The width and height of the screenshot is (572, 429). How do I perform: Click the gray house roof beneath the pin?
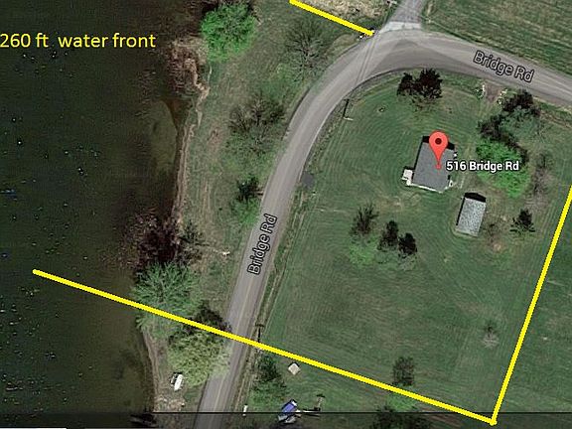pyautogui.click(x=432, y=166)
